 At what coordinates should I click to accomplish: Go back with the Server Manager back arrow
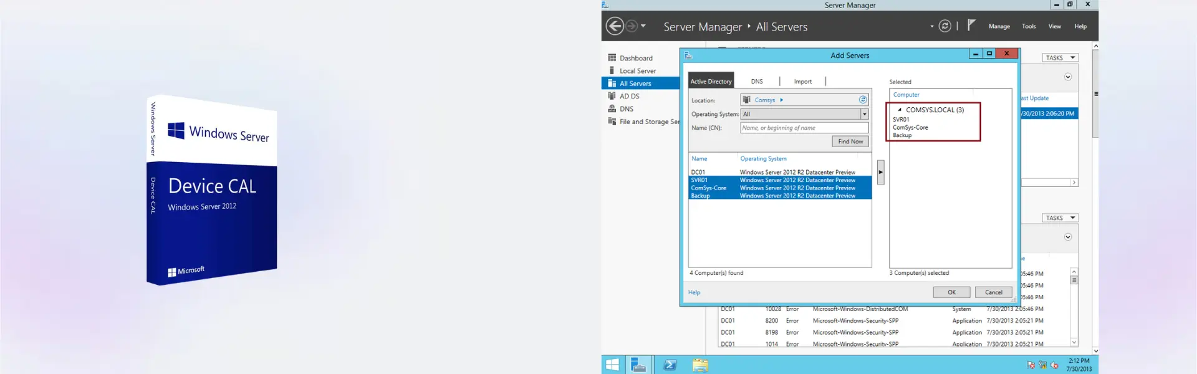pos(615,26)
